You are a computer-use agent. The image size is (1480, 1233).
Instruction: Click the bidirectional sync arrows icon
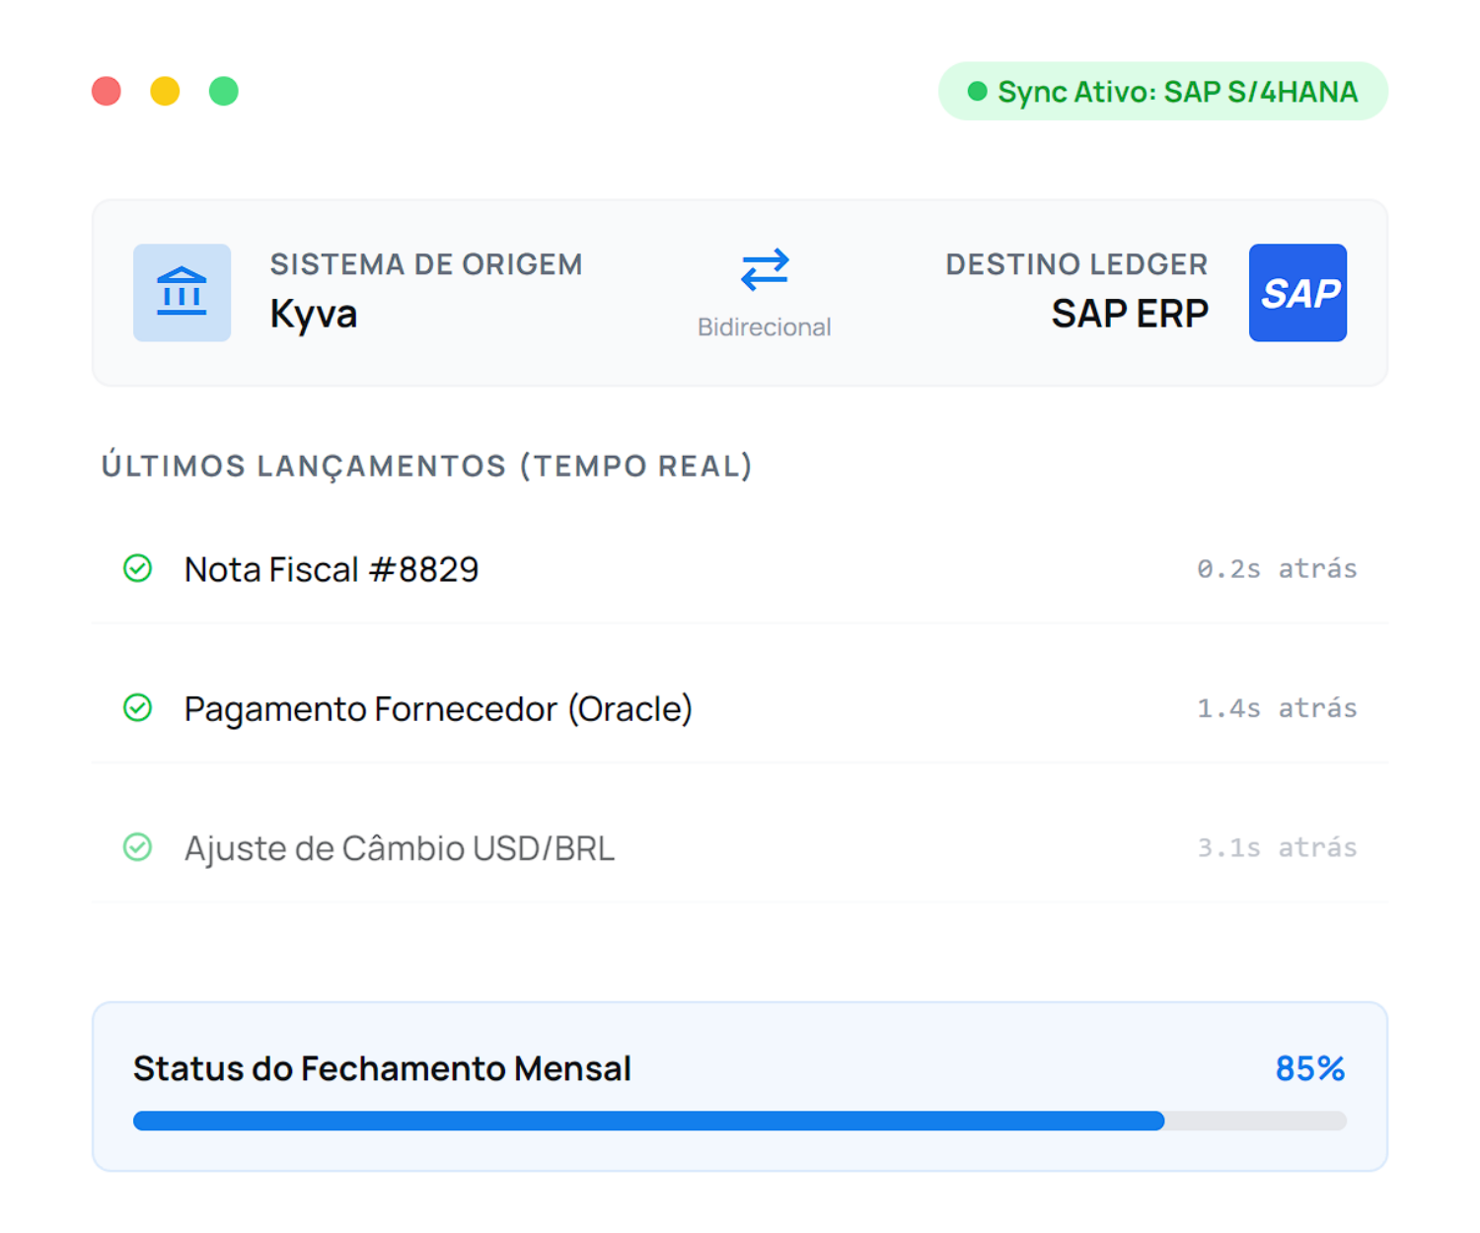765,269
